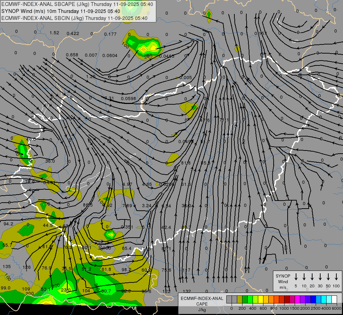Select the SBCIN title line
The height and width of the screenshot is (315, 343).
click(74, 18)
